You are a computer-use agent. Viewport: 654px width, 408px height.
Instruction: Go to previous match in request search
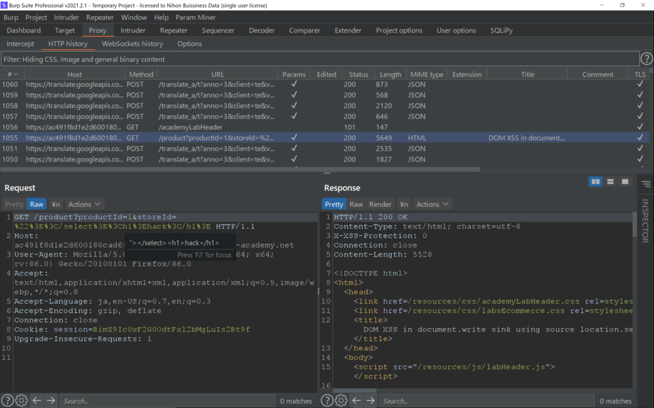coord(37,401)
